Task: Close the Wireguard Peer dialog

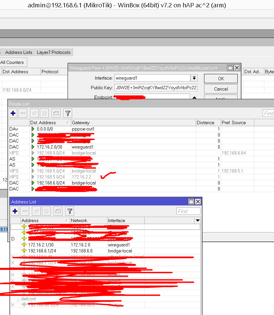Action: coord(237,68)
